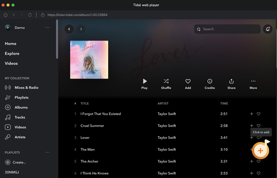Screen dimensions: 277x178
Task: Open Taylor Swift artist link on Lover row
Action: [167, 137]
